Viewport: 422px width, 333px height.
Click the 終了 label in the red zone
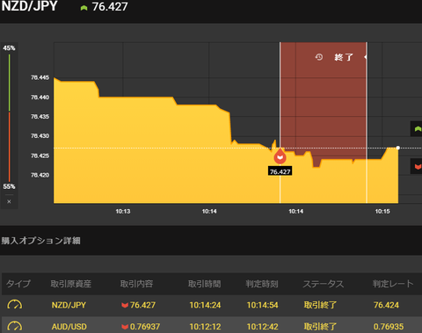point(344,57)
